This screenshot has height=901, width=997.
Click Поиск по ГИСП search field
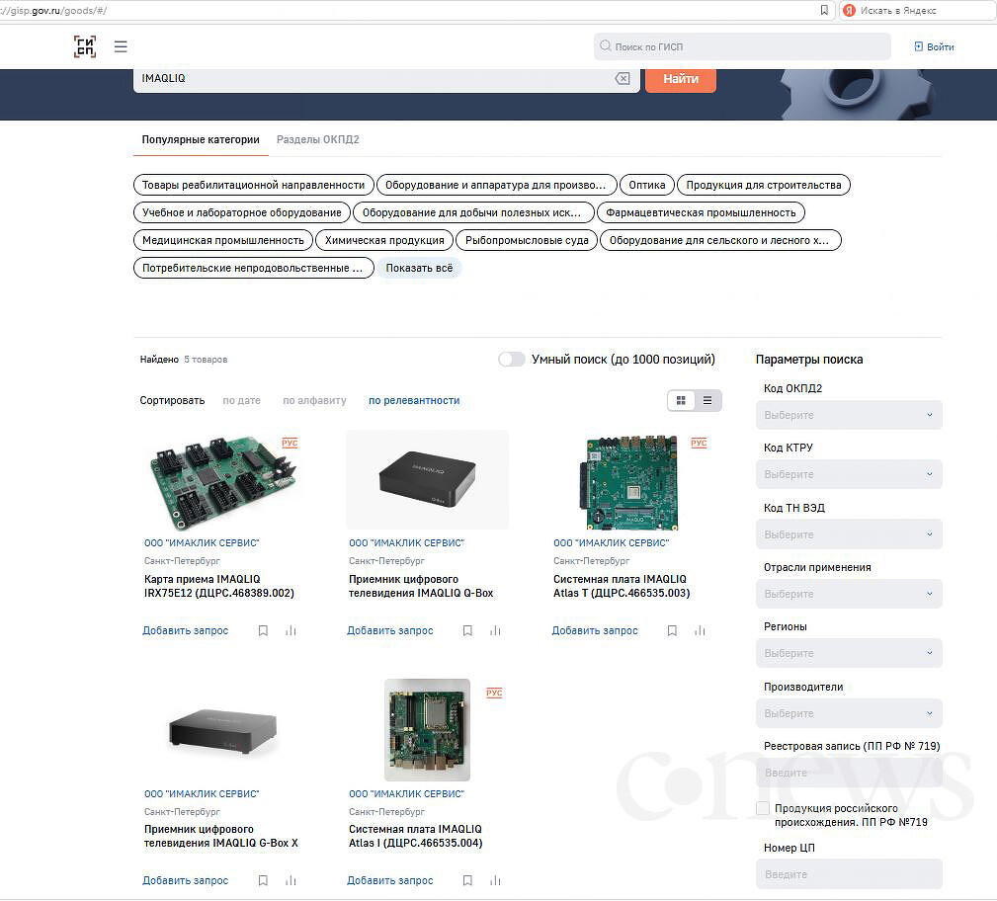(x=742, y=46)
